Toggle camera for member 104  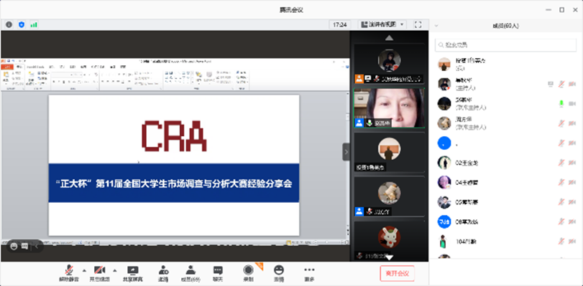coord(572,242)
